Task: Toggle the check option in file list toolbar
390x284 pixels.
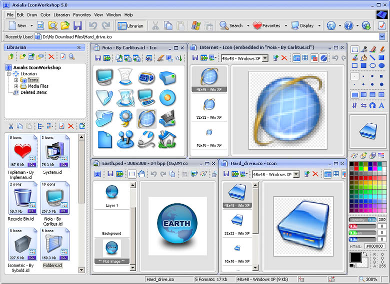Action: [61, 126]
